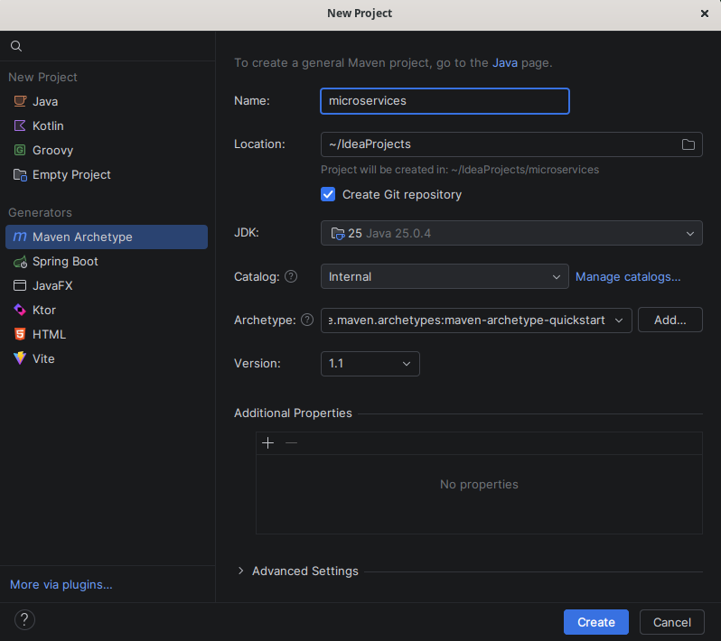
Task: Click the Create button
Action: point(596,622)
